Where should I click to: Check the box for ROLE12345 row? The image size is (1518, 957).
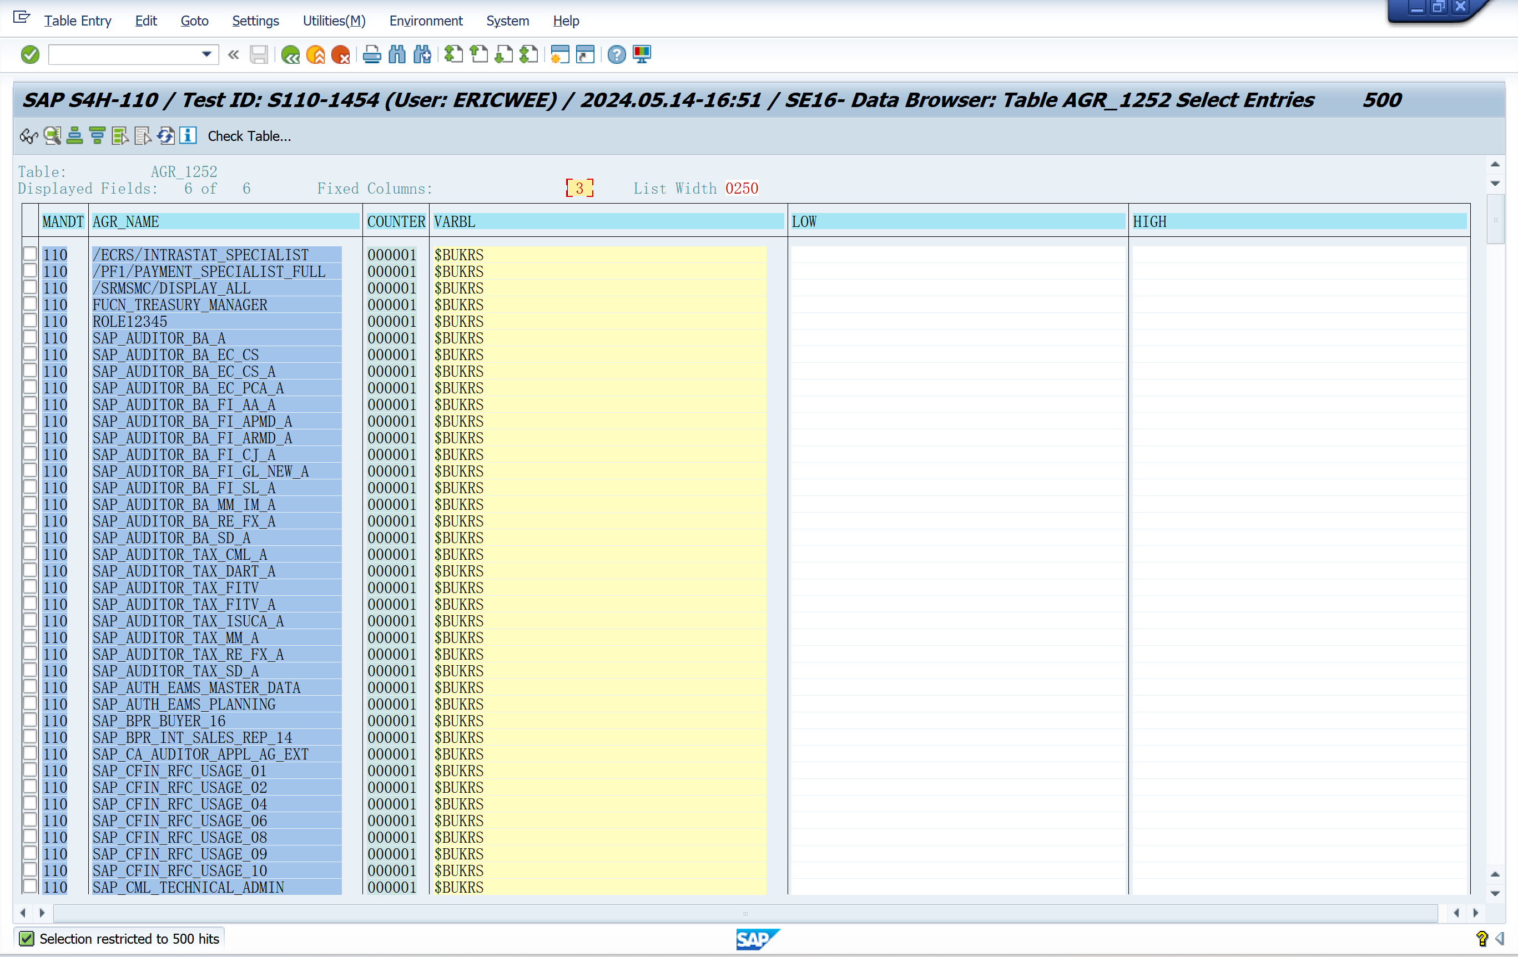[29, 321]
